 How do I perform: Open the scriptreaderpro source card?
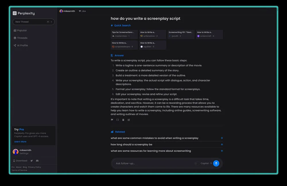click(x=124, y=45)
